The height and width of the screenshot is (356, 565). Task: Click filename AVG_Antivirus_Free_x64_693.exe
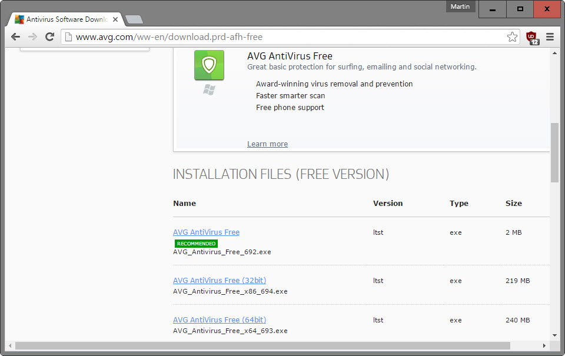coord(230,331)
